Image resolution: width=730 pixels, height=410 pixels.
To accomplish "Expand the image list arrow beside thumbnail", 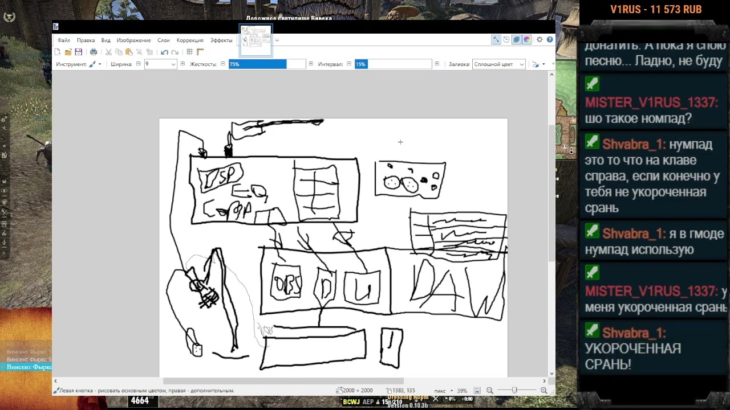I will click(277, 40).
